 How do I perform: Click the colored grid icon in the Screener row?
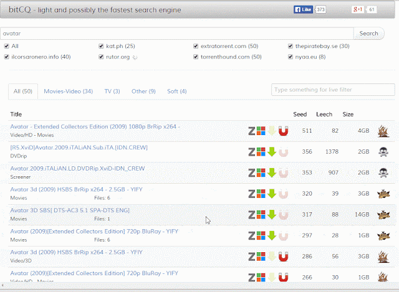pyautogui.click(x=261, y=173)
